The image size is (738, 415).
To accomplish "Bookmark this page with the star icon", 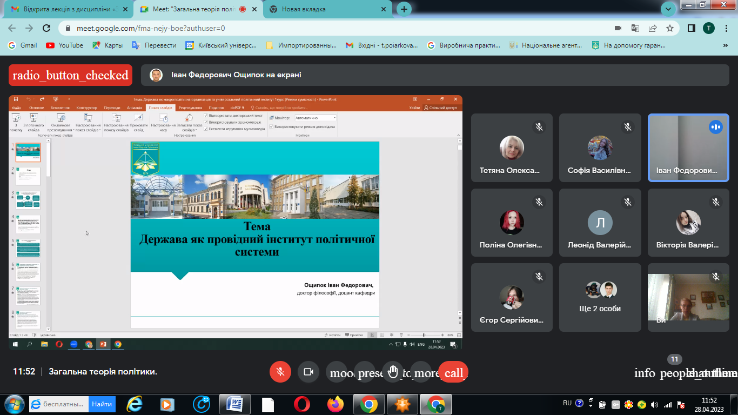I will point(670,28).
